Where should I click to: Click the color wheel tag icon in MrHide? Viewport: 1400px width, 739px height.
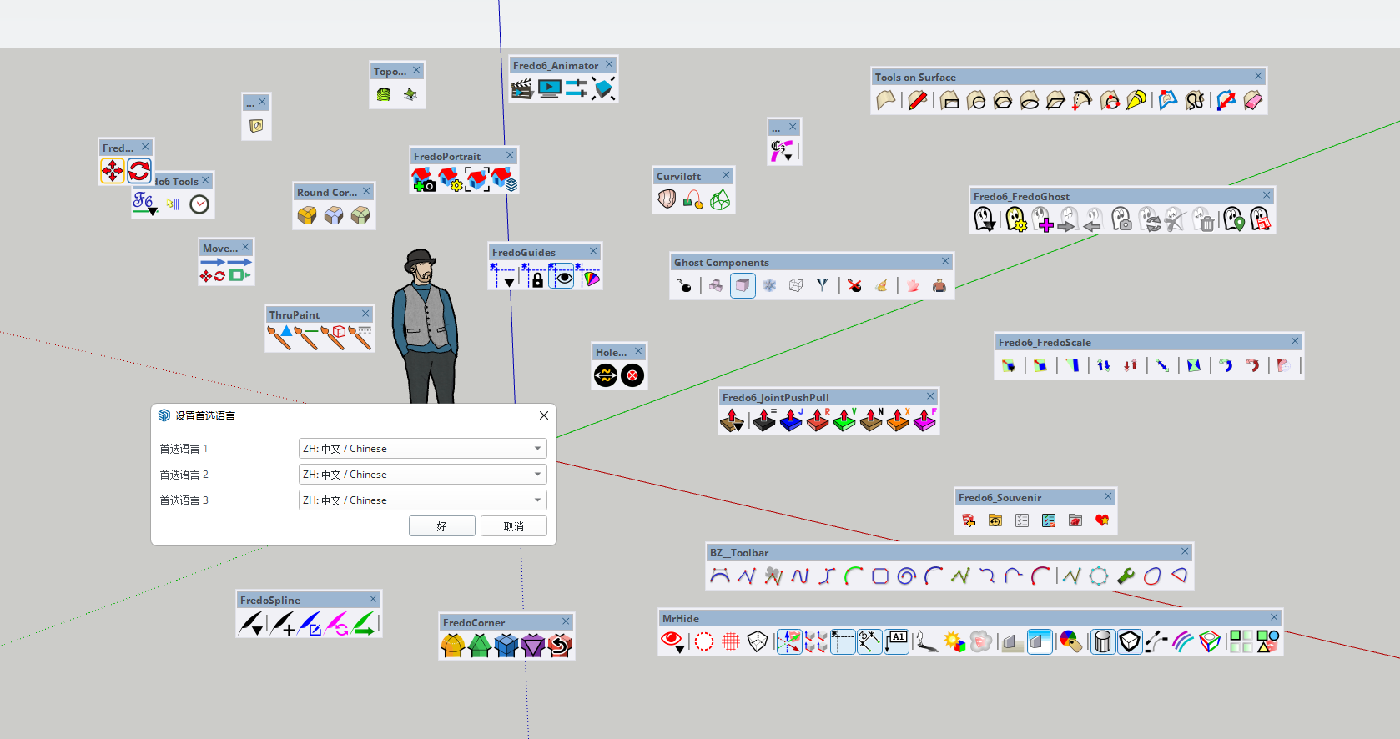click(1070, 641)
